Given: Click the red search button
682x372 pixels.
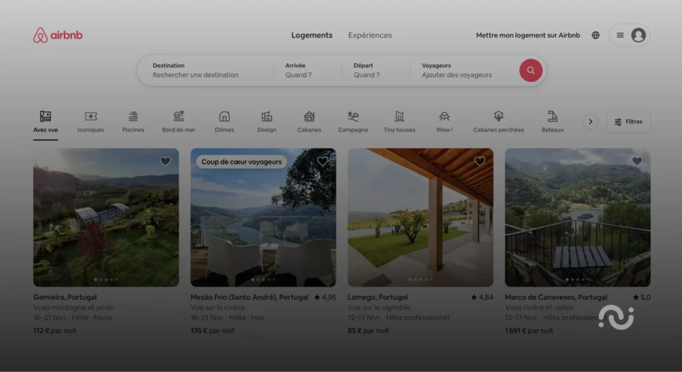Looking at the screenshot, I should (531, 70).
